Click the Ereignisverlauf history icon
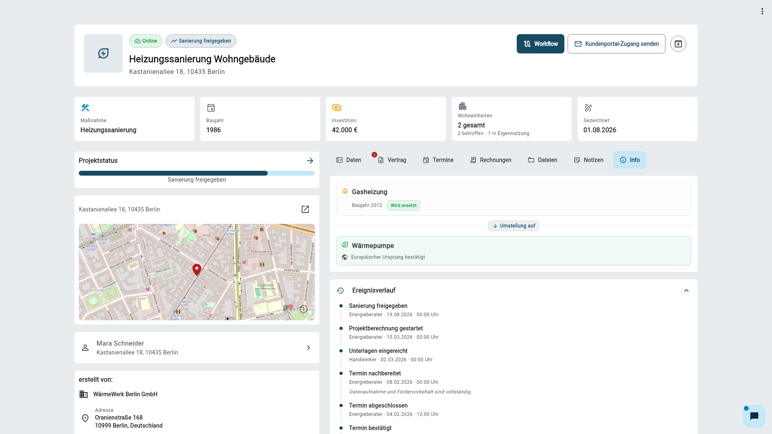 pos(341,291)
